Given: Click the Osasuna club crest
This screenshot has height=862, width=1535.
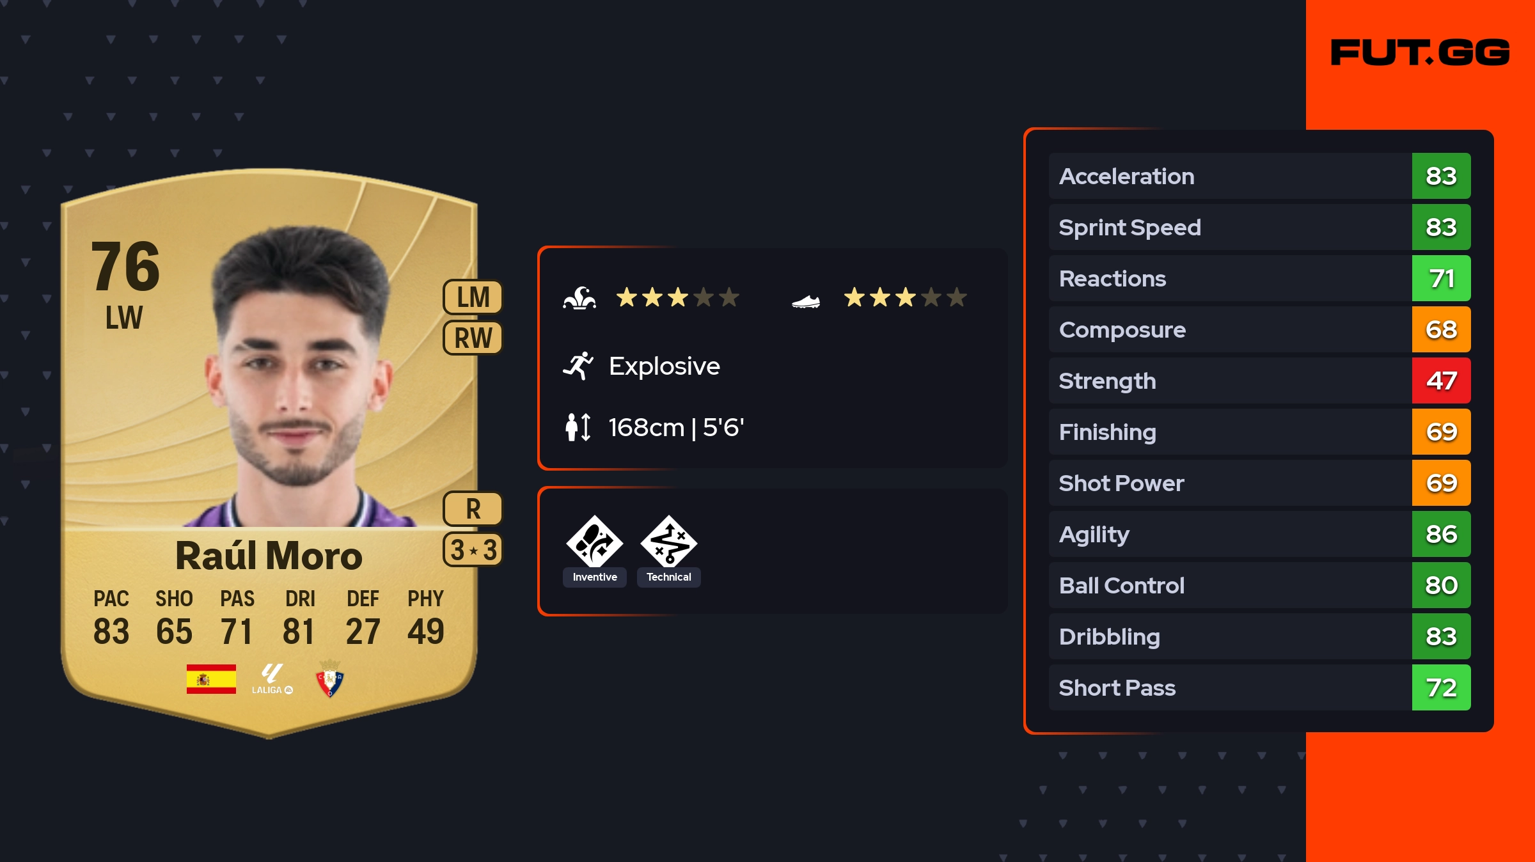Looking at the screenshot, I should [330, 678].
